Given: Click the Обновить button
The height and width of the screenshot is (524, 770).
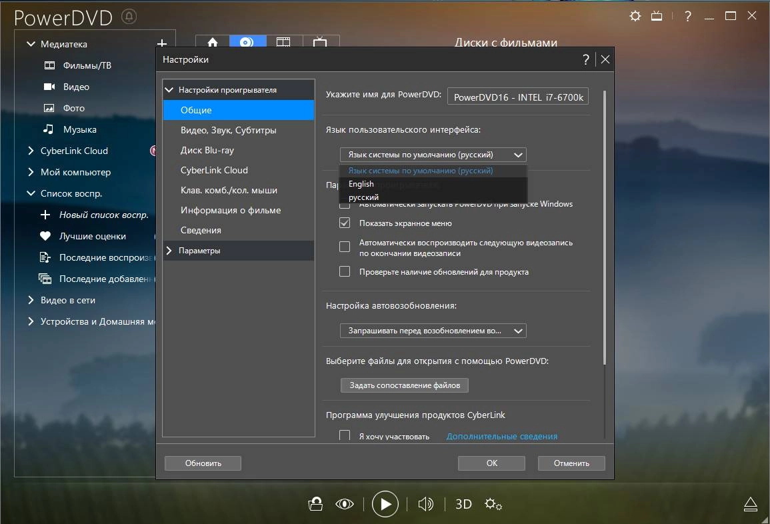Looking at the screenshot, I should point(203,463).
